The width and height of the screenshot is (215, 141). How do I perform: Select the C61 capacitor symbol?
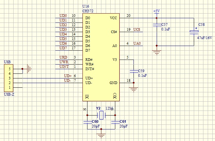(x=115, y=122)
